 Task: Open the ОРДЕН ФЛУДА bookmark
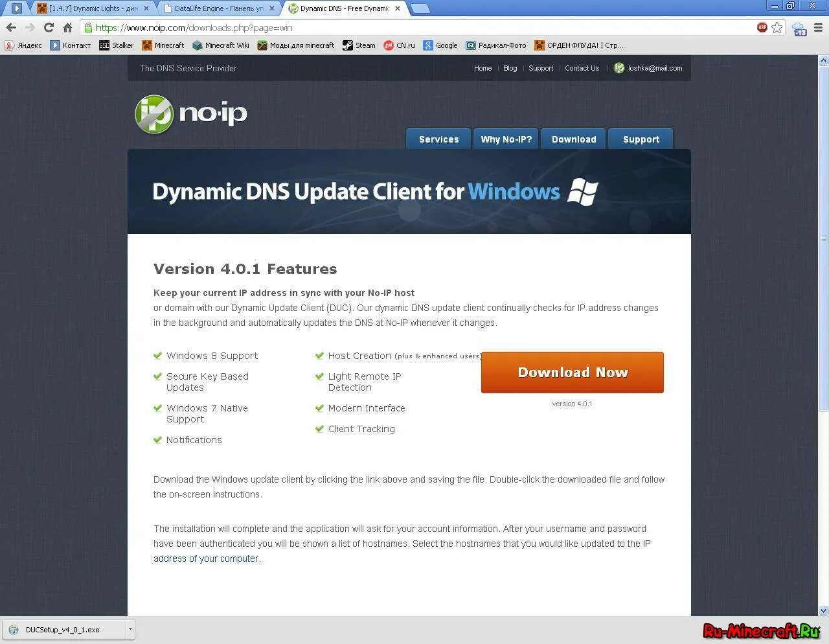[579, 45]
